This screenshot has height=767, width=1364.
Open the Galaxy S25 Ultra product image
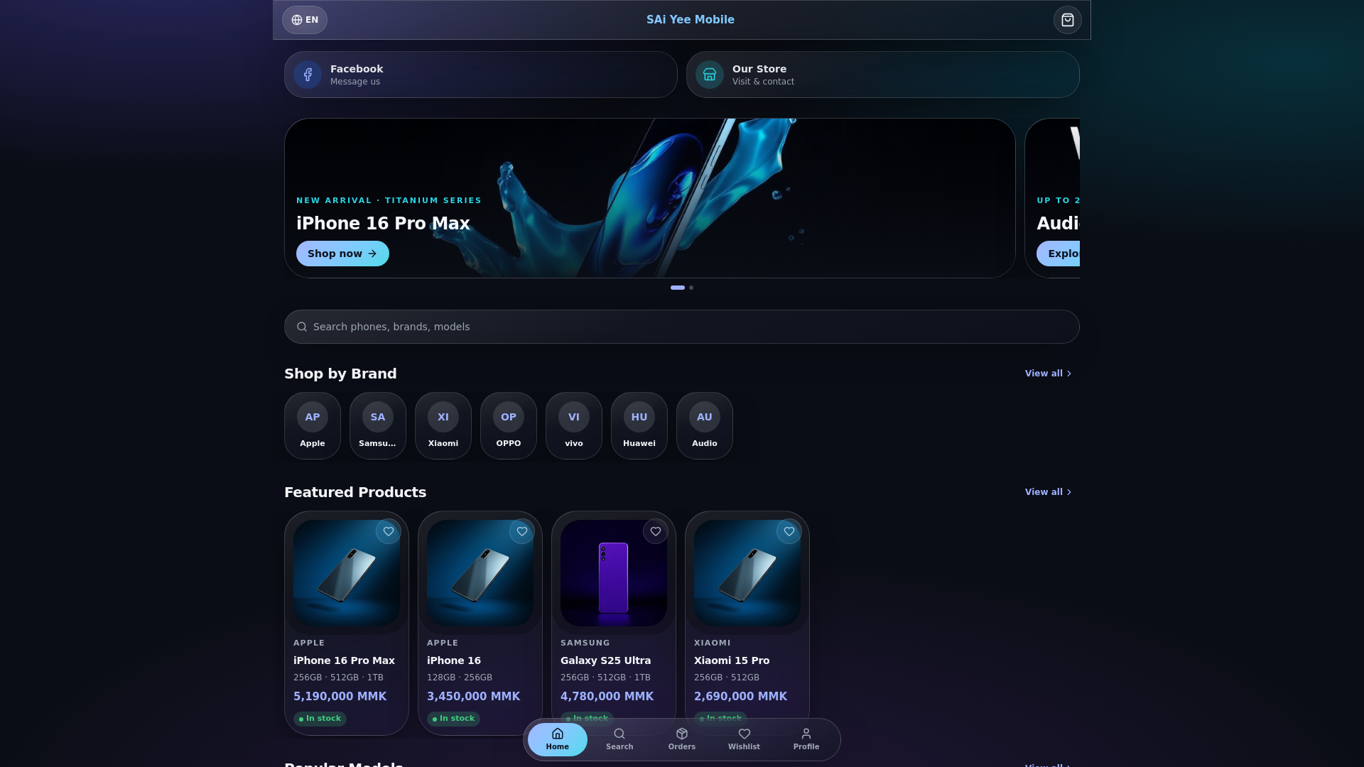click(614, 573)
